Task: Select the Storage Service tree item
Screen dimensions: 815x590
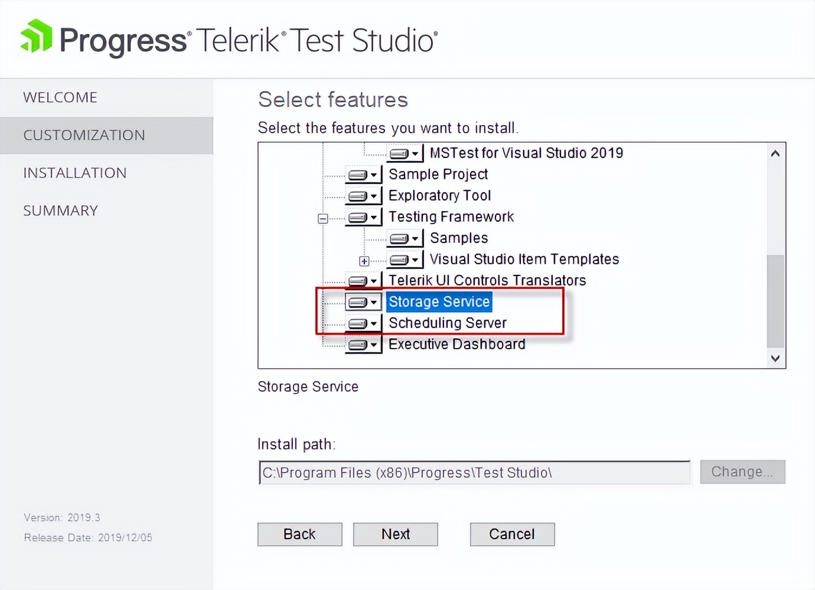Action: tap(439, 301)
